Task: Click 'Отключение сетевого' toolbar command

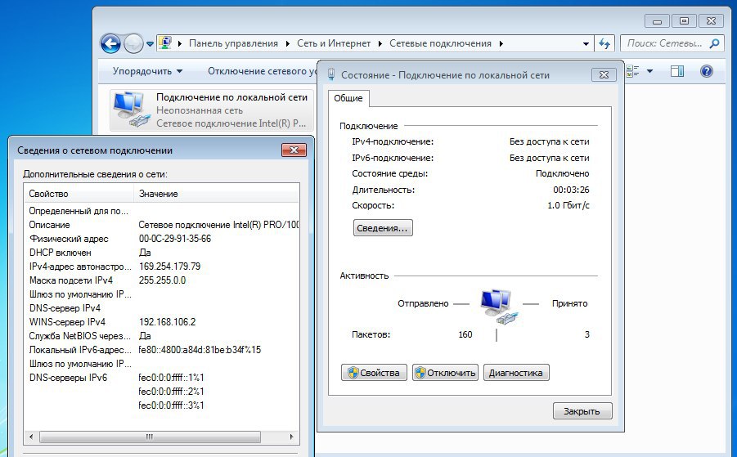Action: pyautogui.click(x=263, y=71)
